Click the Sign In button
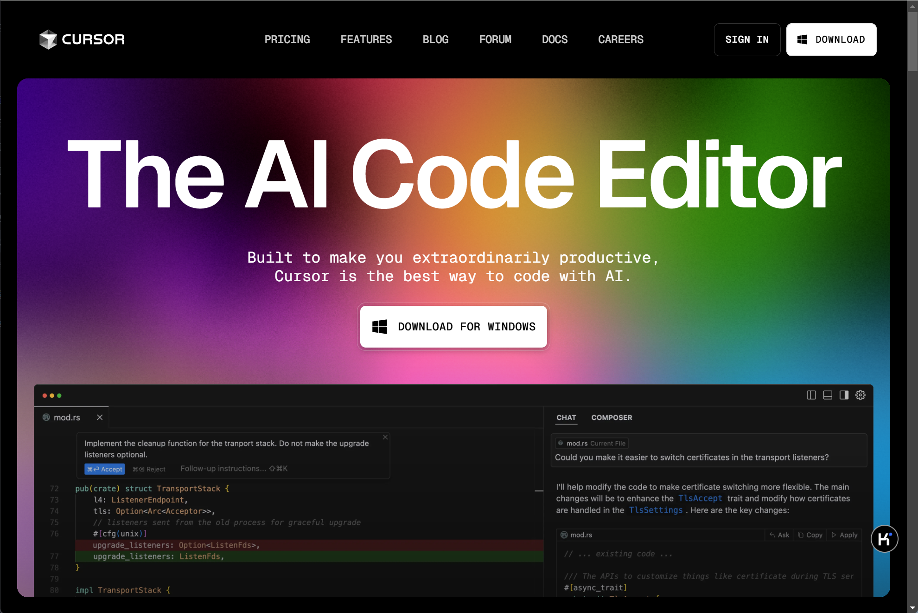 pyautogui.click(x=747, y=39)
